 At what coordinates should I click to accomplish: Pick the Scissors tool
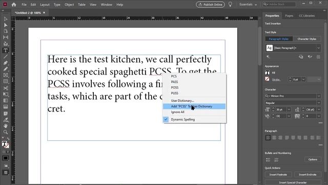(x=6, y=88)
